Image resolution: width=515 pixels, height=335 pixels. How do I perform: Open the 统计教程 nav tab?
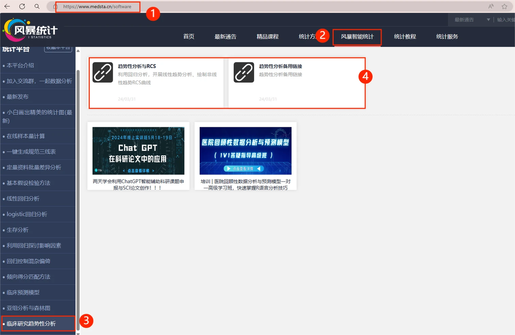405,37
